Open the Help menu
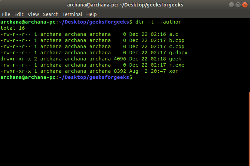250x166 pixels. point(91,14)
